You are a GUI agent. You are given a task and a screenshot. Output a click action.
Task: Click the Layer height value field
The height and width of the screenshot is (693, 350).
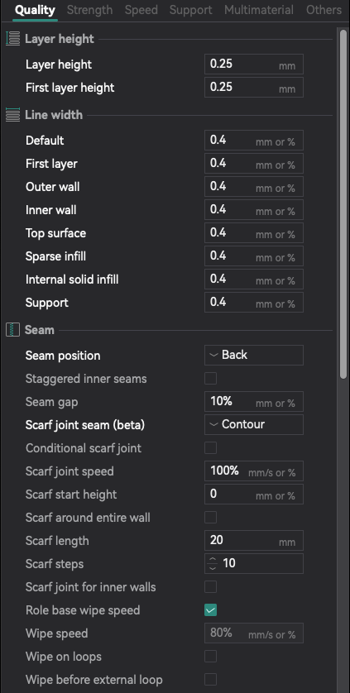pos(254,64)
